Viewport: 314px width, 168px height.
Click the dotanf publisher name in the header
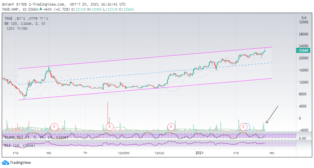8,4
